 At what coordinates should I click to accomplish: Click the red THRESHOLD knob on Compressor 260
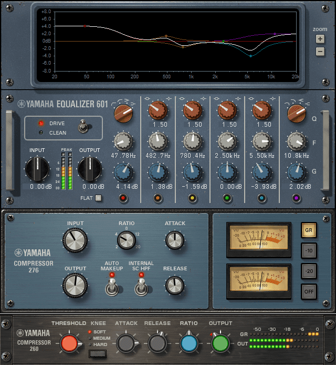point(69,343)
